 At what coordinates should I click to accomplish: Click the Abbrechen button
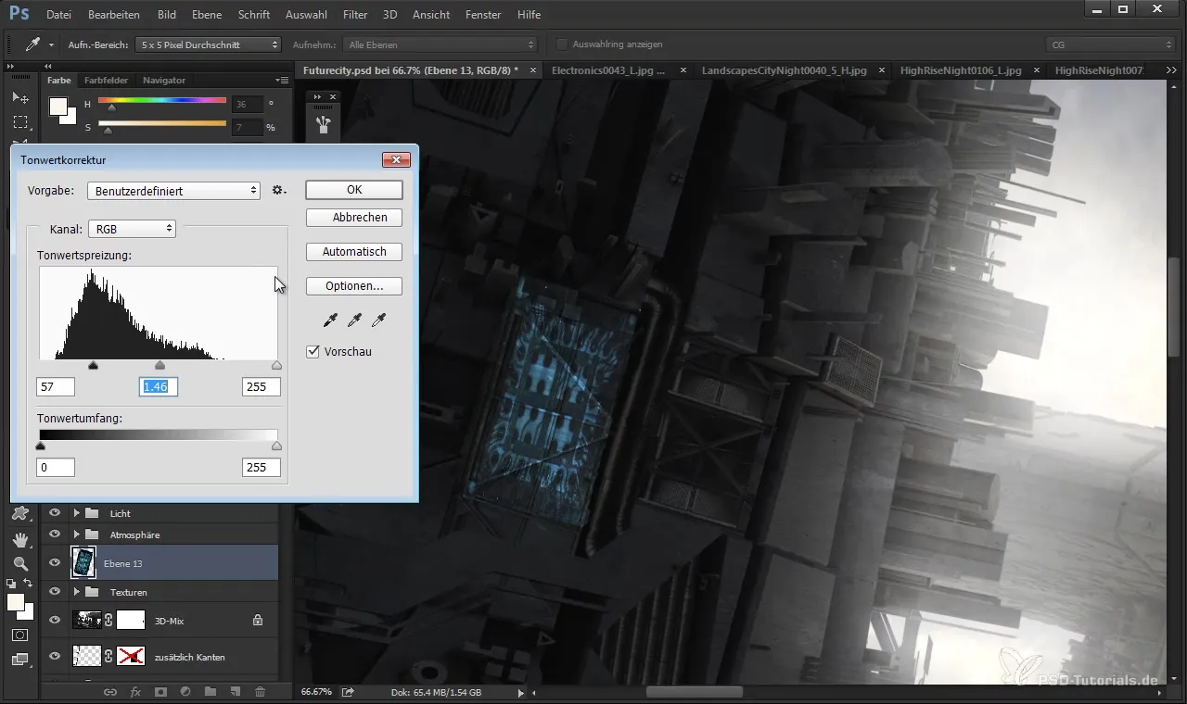(x=354, y=218)
